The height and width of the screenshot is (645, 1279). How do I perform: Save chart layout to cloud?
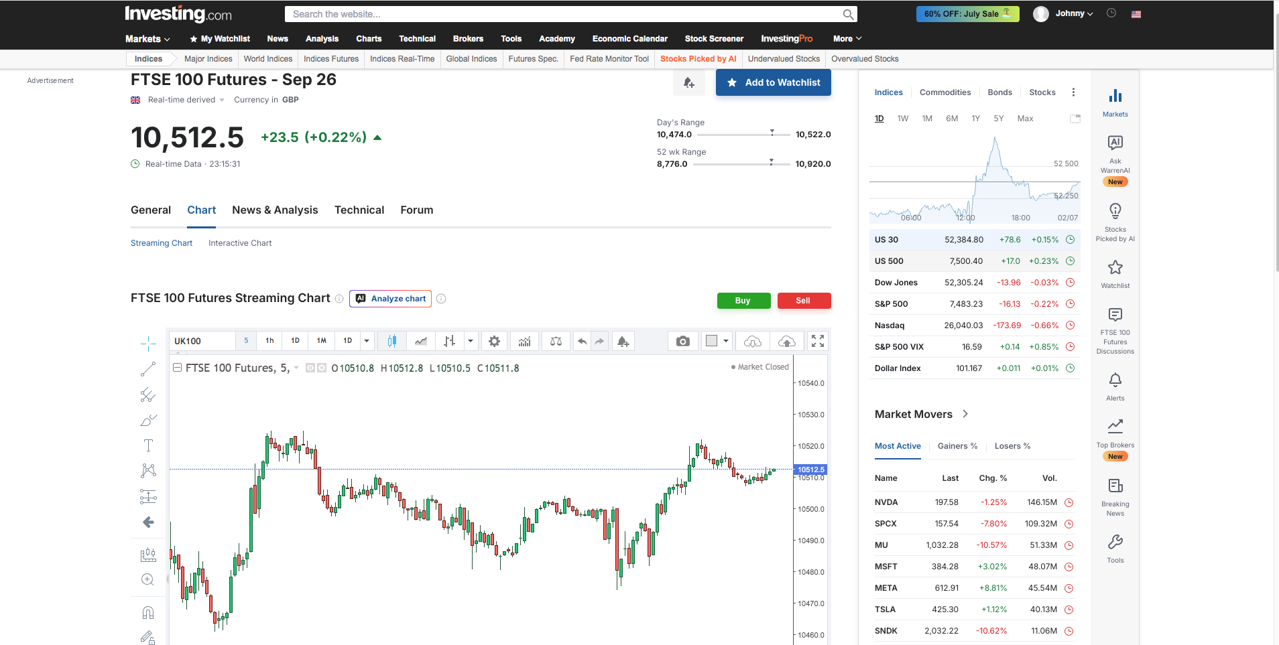tap(787, 341)
